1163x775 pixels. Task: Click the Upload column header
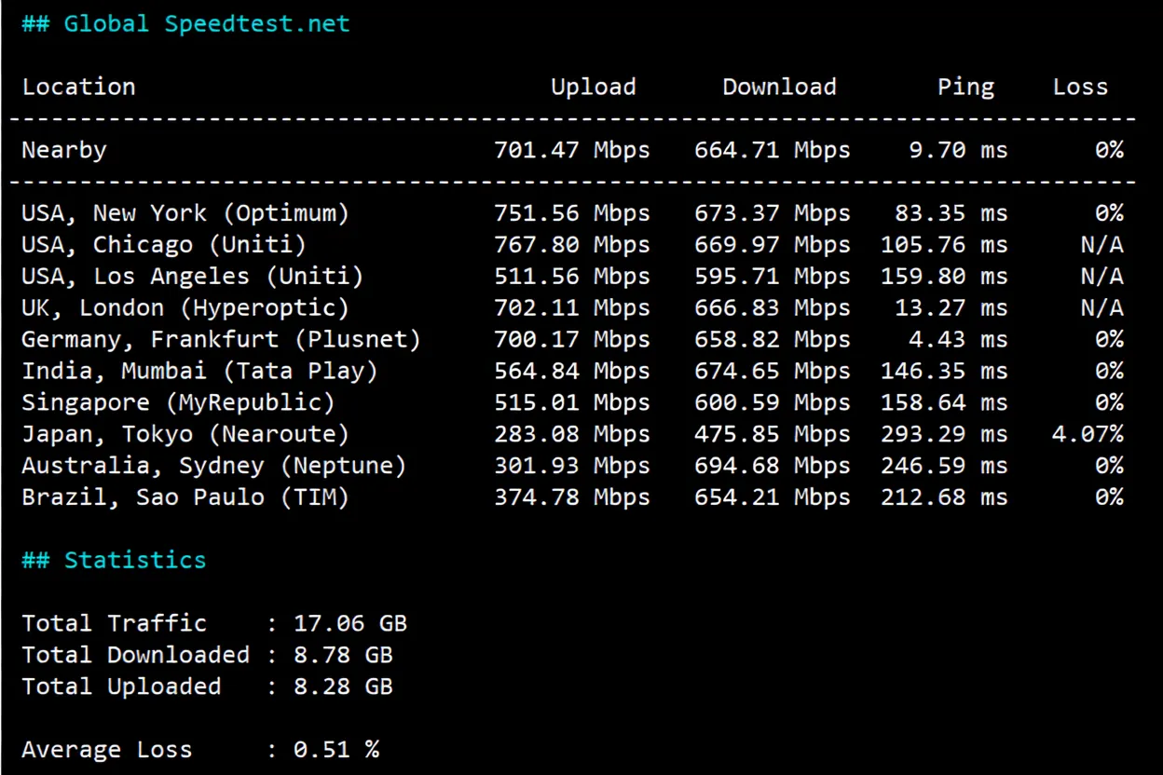pyautogui.click(x=594, y=87)
